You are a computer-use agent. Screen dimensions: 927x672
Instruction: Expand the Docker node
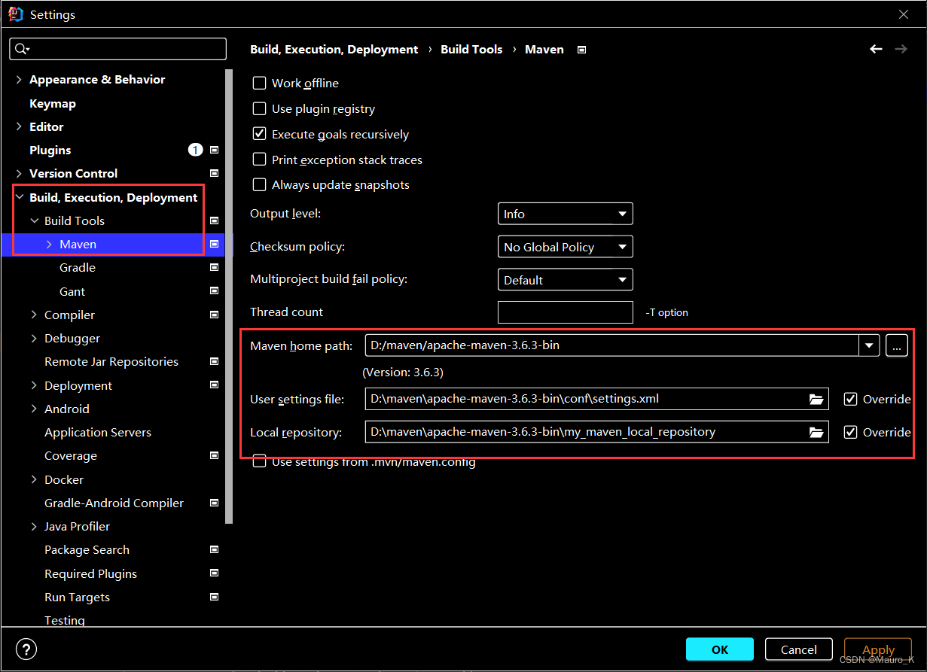[34, 480]
